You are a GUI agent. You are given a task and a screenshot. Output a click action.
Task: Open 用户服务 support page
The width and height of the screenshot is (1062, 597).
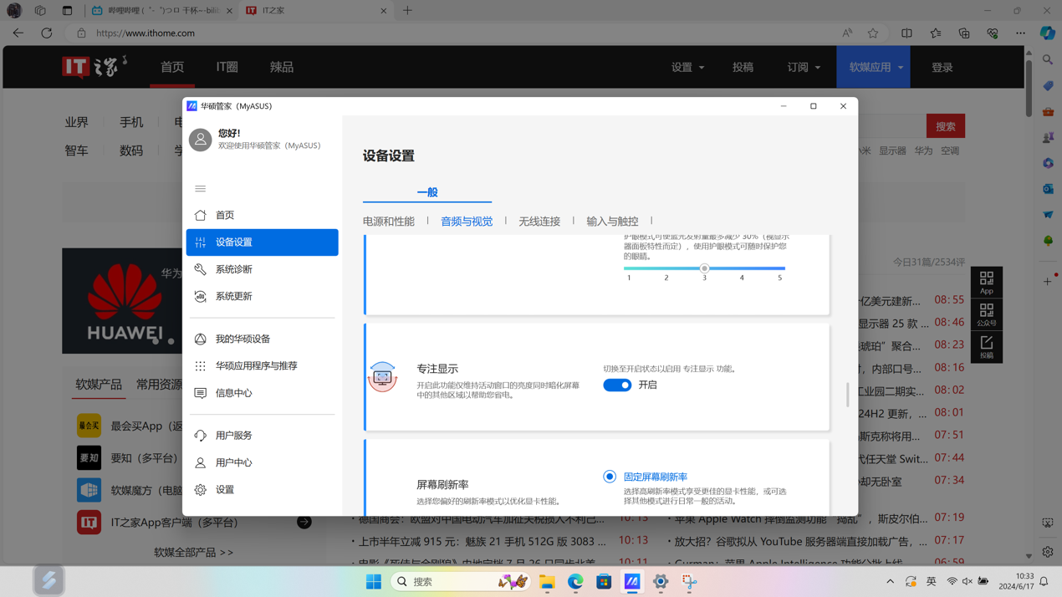(x=233, y=436)
